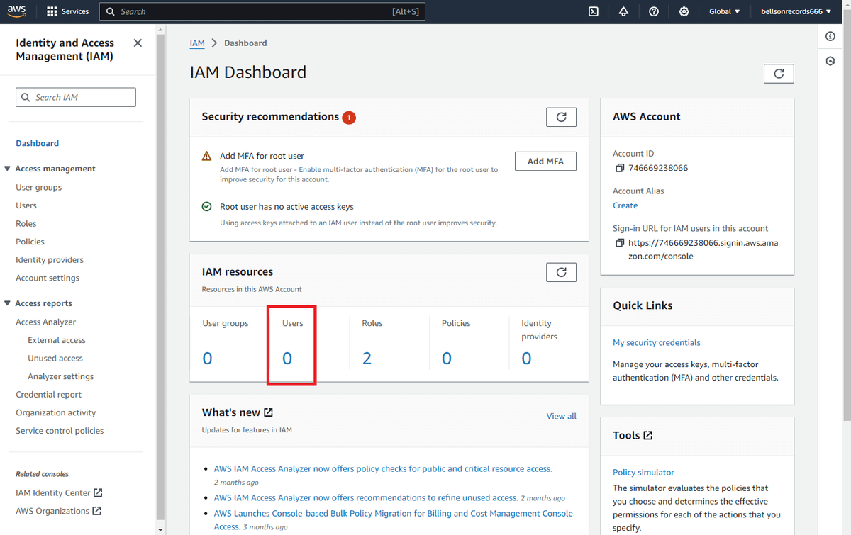Open Service control policies
Viewport: 851px width, 535px height.
[x=60, y=431]
